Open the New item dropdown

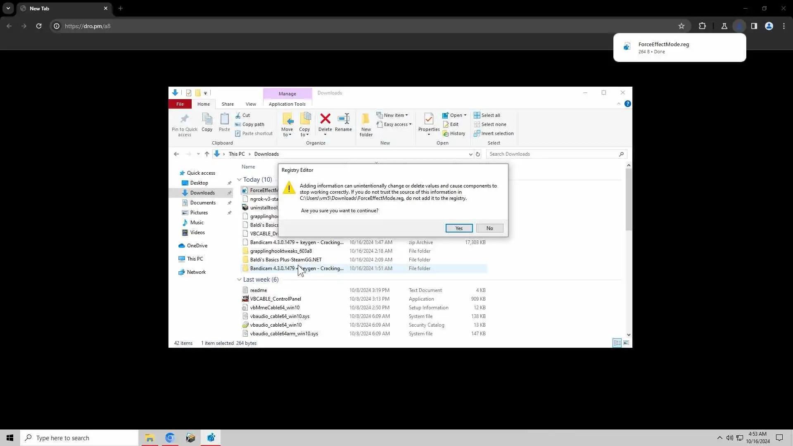click(392, 115)
